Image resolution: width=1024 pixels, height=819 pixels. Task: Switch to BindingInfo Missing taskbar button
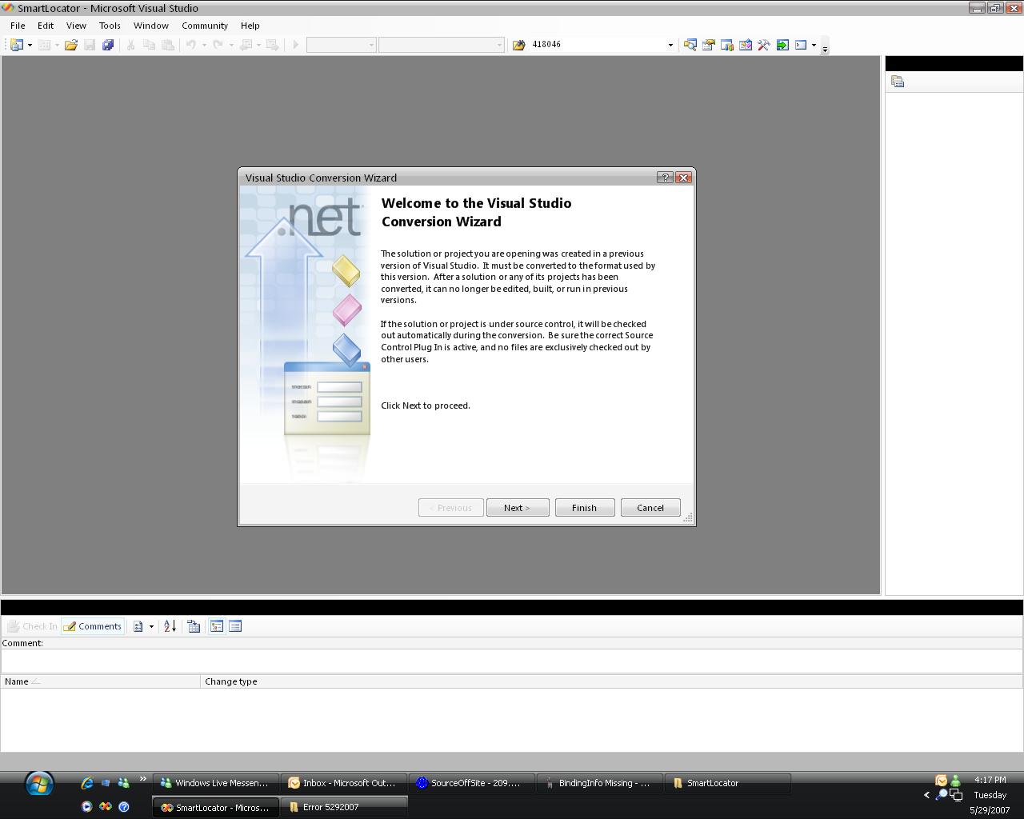[600, 783]
